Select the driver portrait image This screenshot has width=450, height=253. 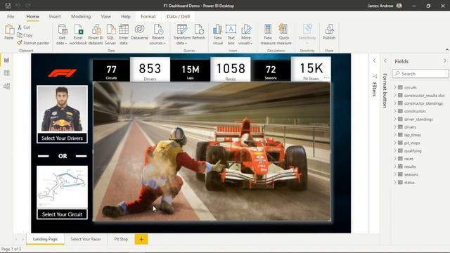pyautogui.click(x=63, y=109)
